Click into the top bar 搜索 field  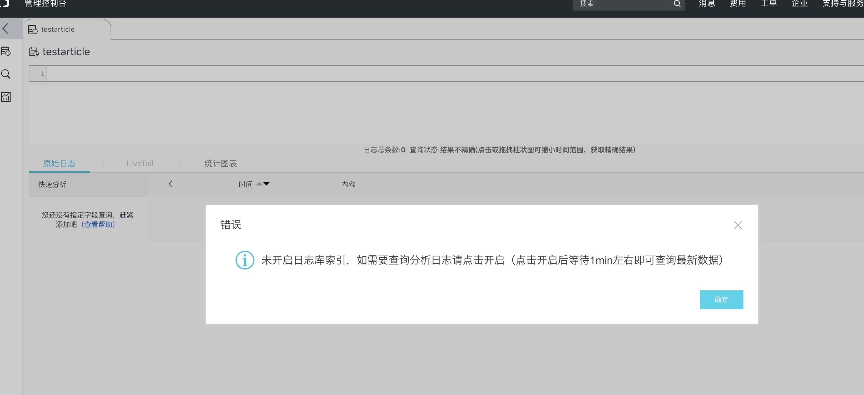[621, 4]
